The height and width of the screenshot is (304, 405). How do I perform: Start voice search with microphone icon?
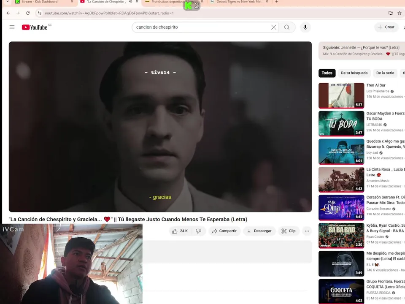305,27
